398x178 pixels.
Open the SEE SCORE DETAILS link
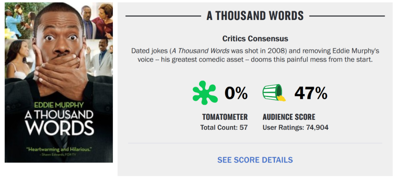pos(255,160)
